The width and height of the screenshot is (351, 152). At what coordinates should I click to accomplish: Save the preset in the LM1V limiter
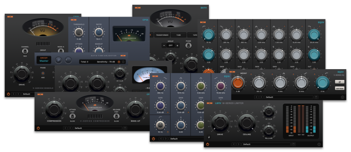click(x=293, y=144)
